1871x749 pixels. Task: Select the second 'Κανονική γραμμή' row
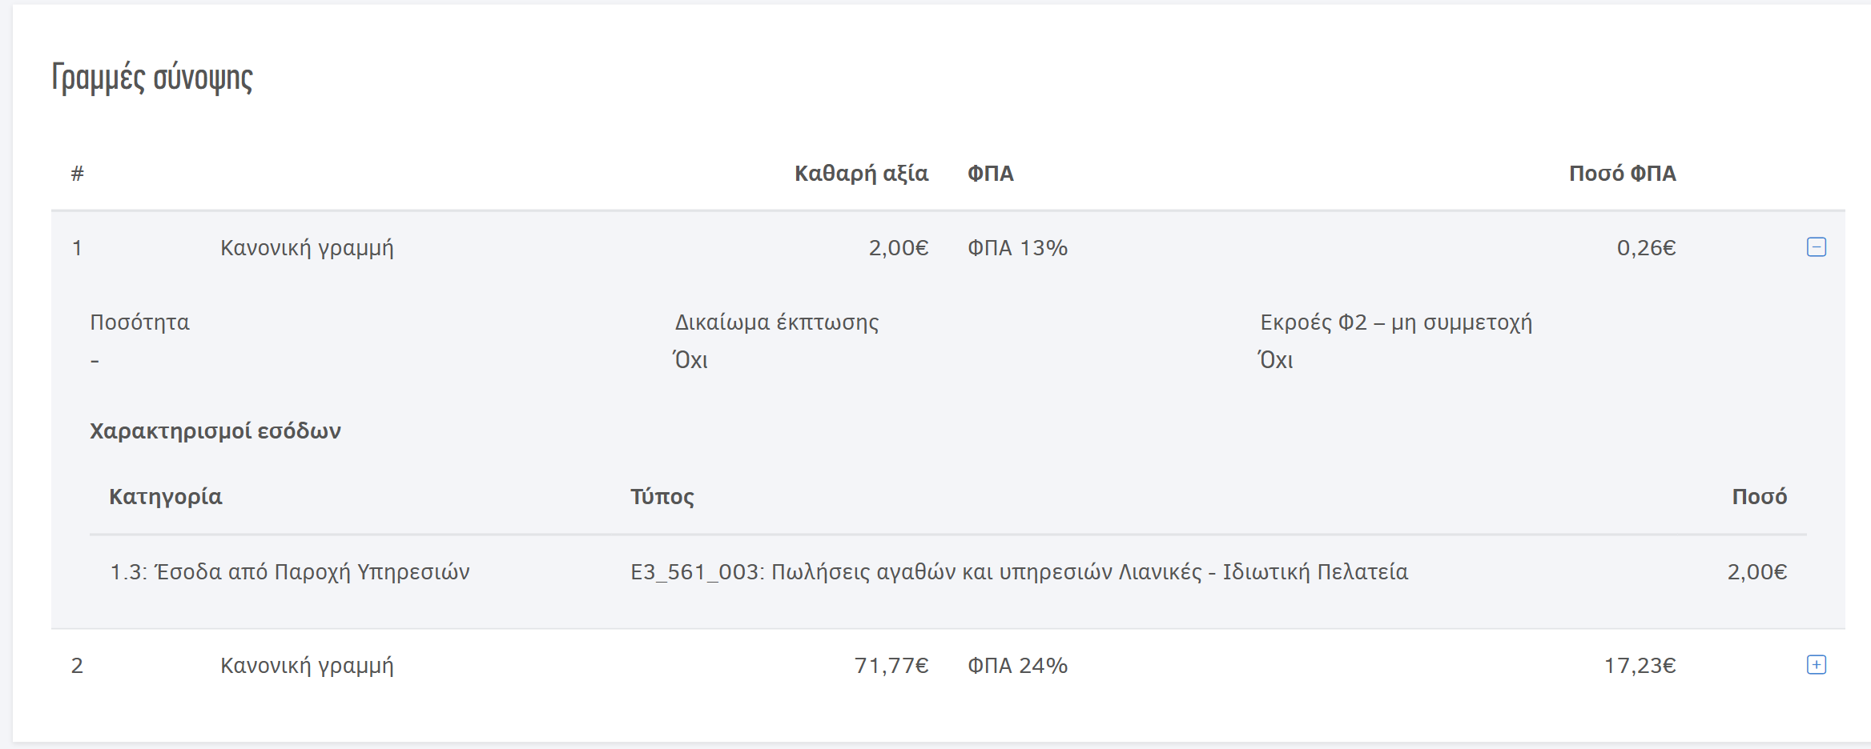point(307,666)
